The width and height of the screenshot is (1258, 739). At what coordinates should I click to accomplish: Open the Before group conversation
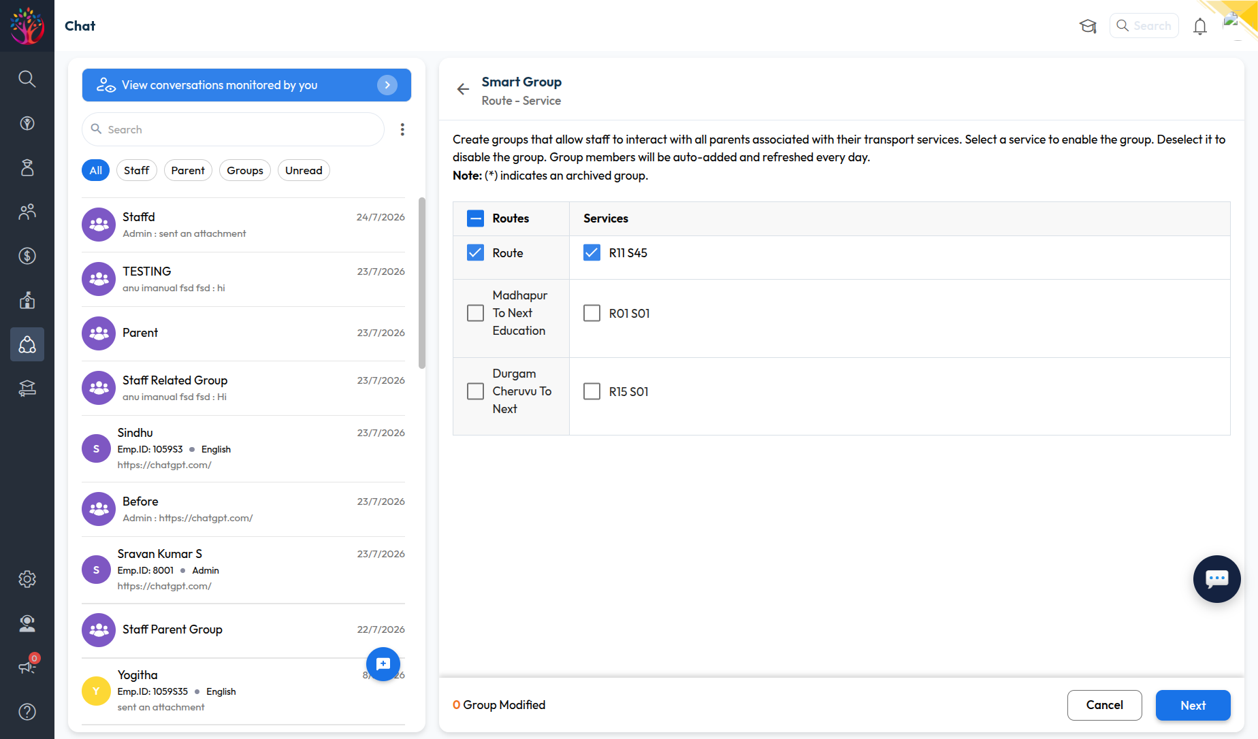point(243,509)
